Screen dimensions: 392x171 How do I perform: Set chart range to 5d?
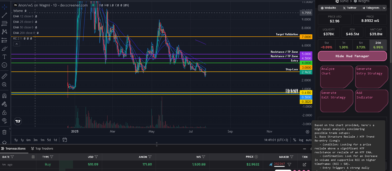coord(49,140)
